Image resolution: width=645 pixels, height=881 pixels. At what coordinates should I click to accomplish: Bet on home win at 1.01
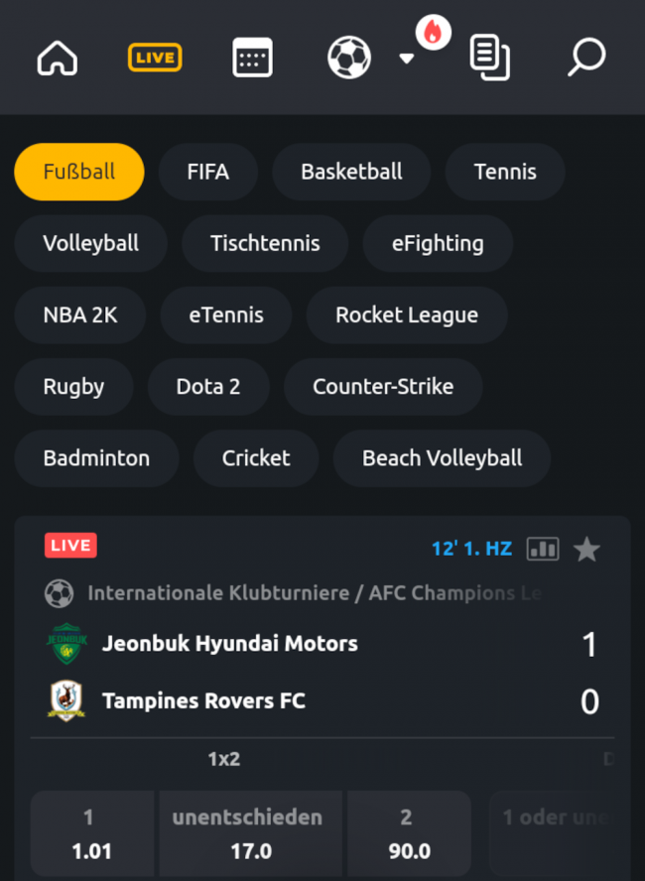tap(91, 834)
